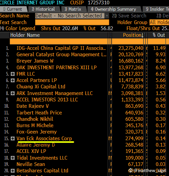Open the Matrix tab

(x=73, y=9)
